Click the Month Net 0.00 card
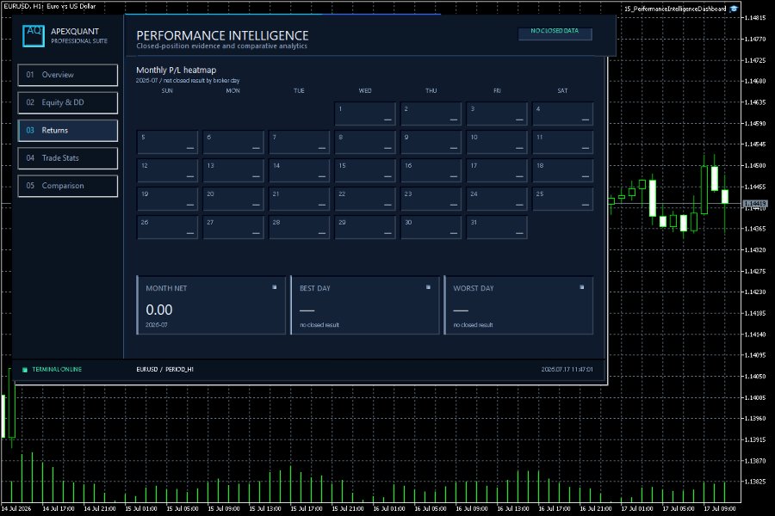 (x=211, y=305)
